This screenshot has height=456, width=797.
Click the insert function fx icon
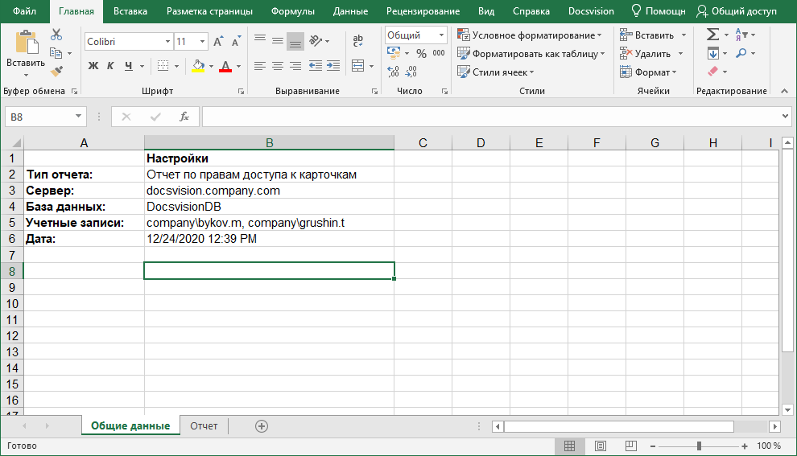(x=184, y=117)
